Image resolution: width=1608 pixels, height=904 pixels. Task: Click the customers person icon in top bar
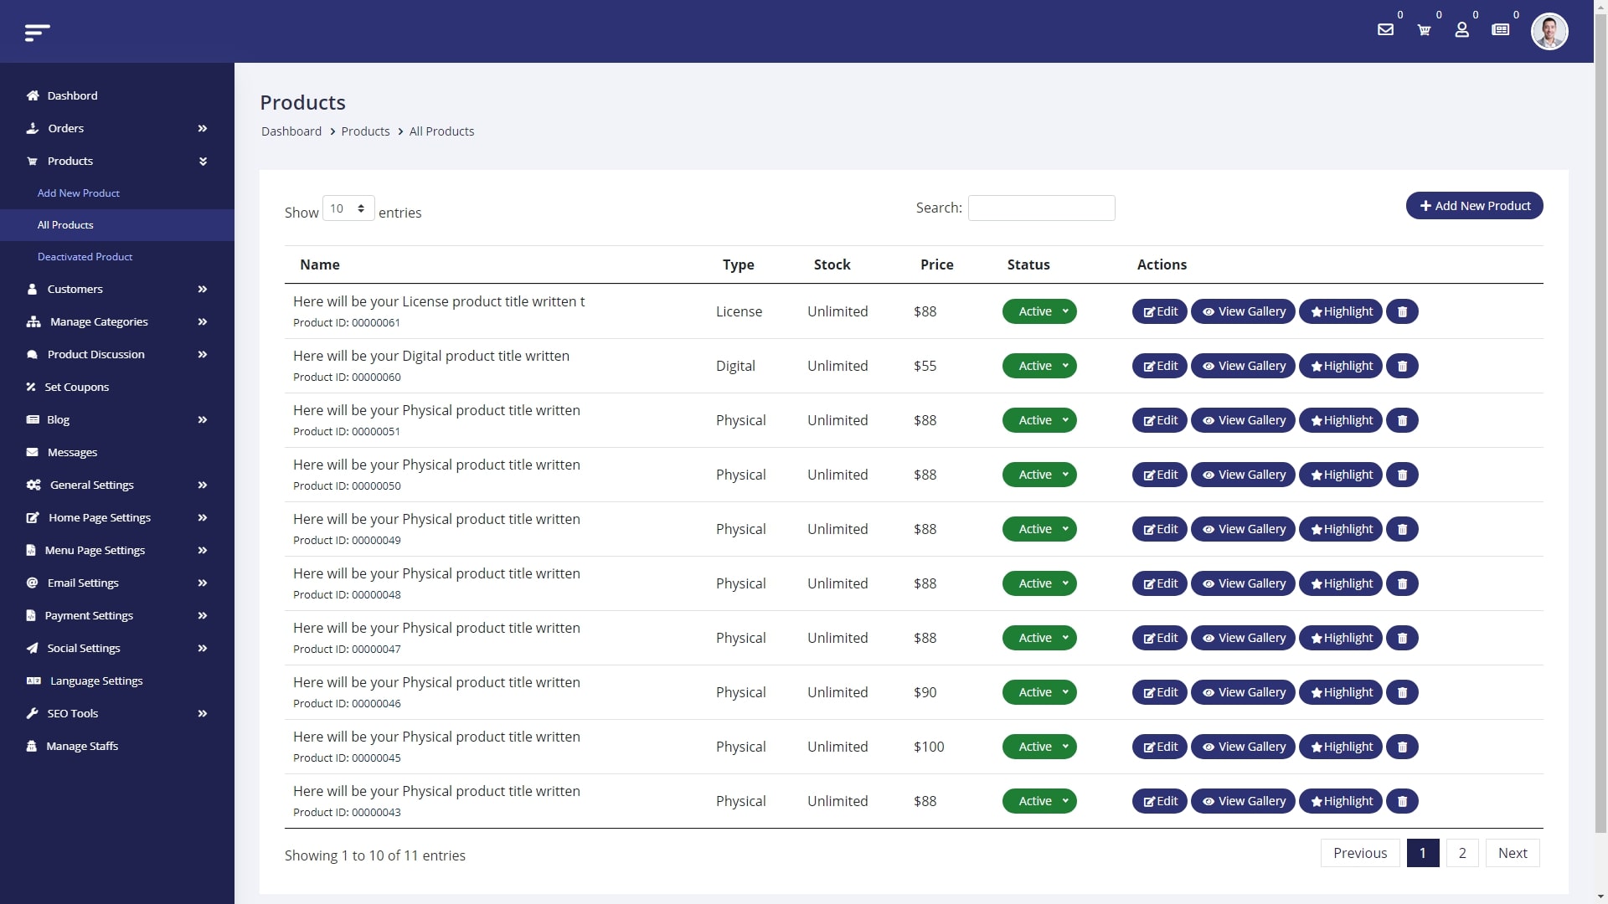pos(1462,30)
